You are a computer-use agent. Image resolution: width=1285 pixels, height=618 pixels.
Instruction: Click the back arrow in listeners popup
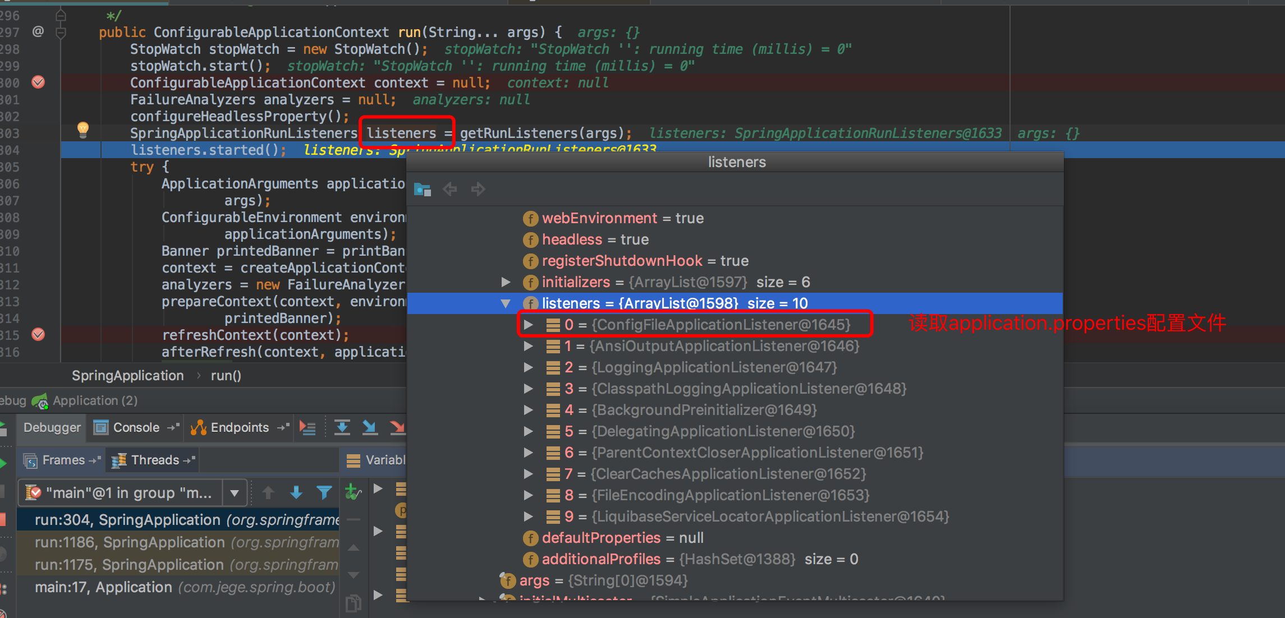point(450,189)
